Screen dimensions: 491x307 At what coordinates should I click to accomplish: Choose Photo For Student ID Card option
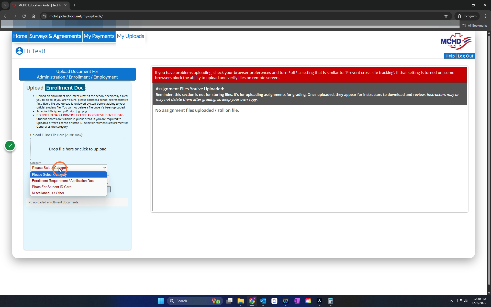point(68,187)
